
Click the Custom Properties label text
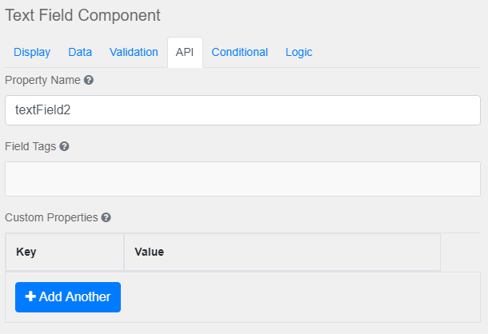[51, 217]
